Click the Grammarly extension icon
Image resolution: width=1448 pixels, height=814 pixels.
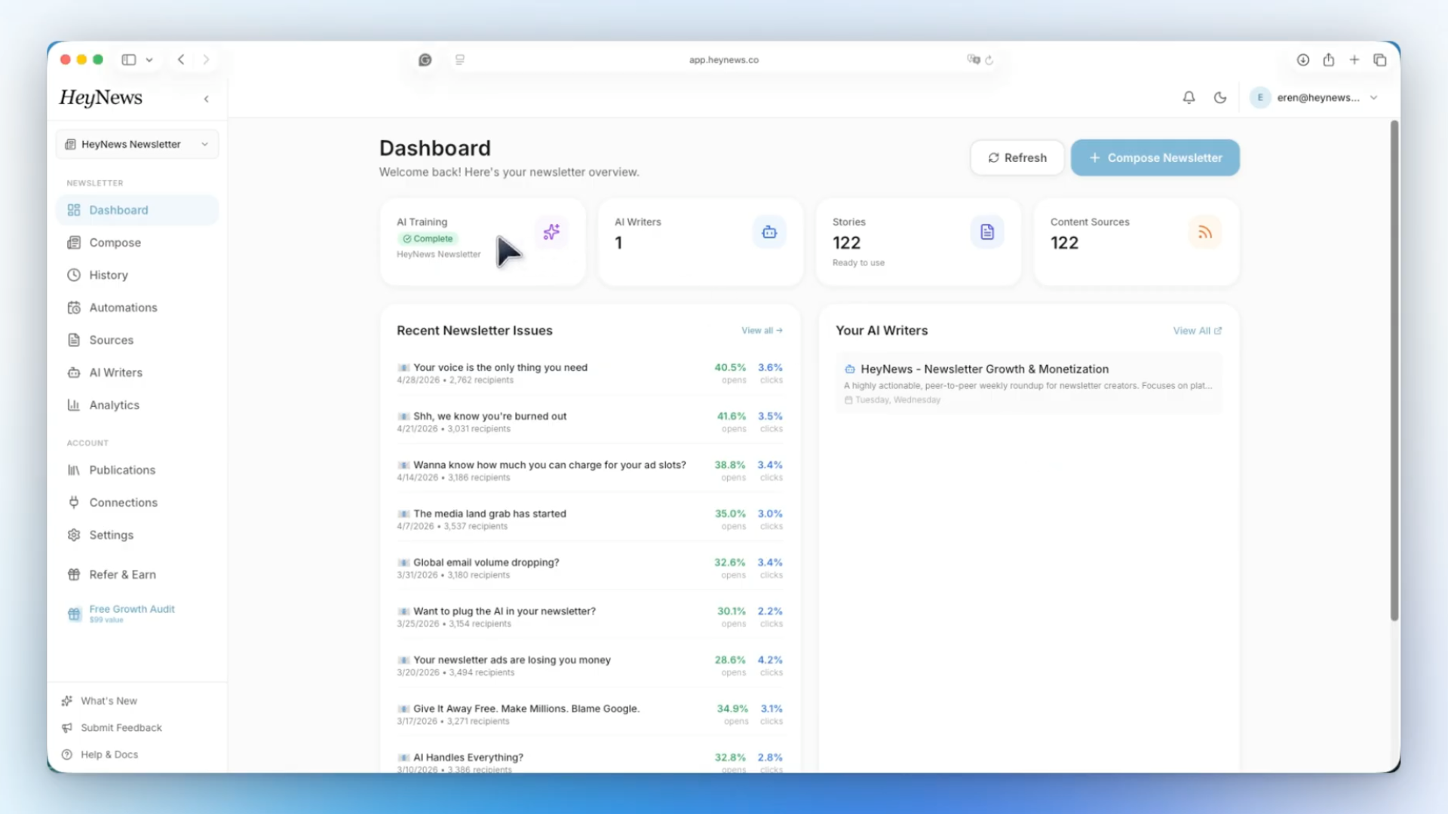(425, 60)
